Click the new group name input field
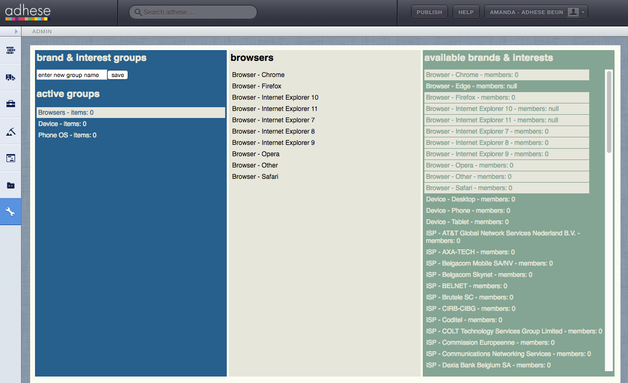 pos(72,75)
